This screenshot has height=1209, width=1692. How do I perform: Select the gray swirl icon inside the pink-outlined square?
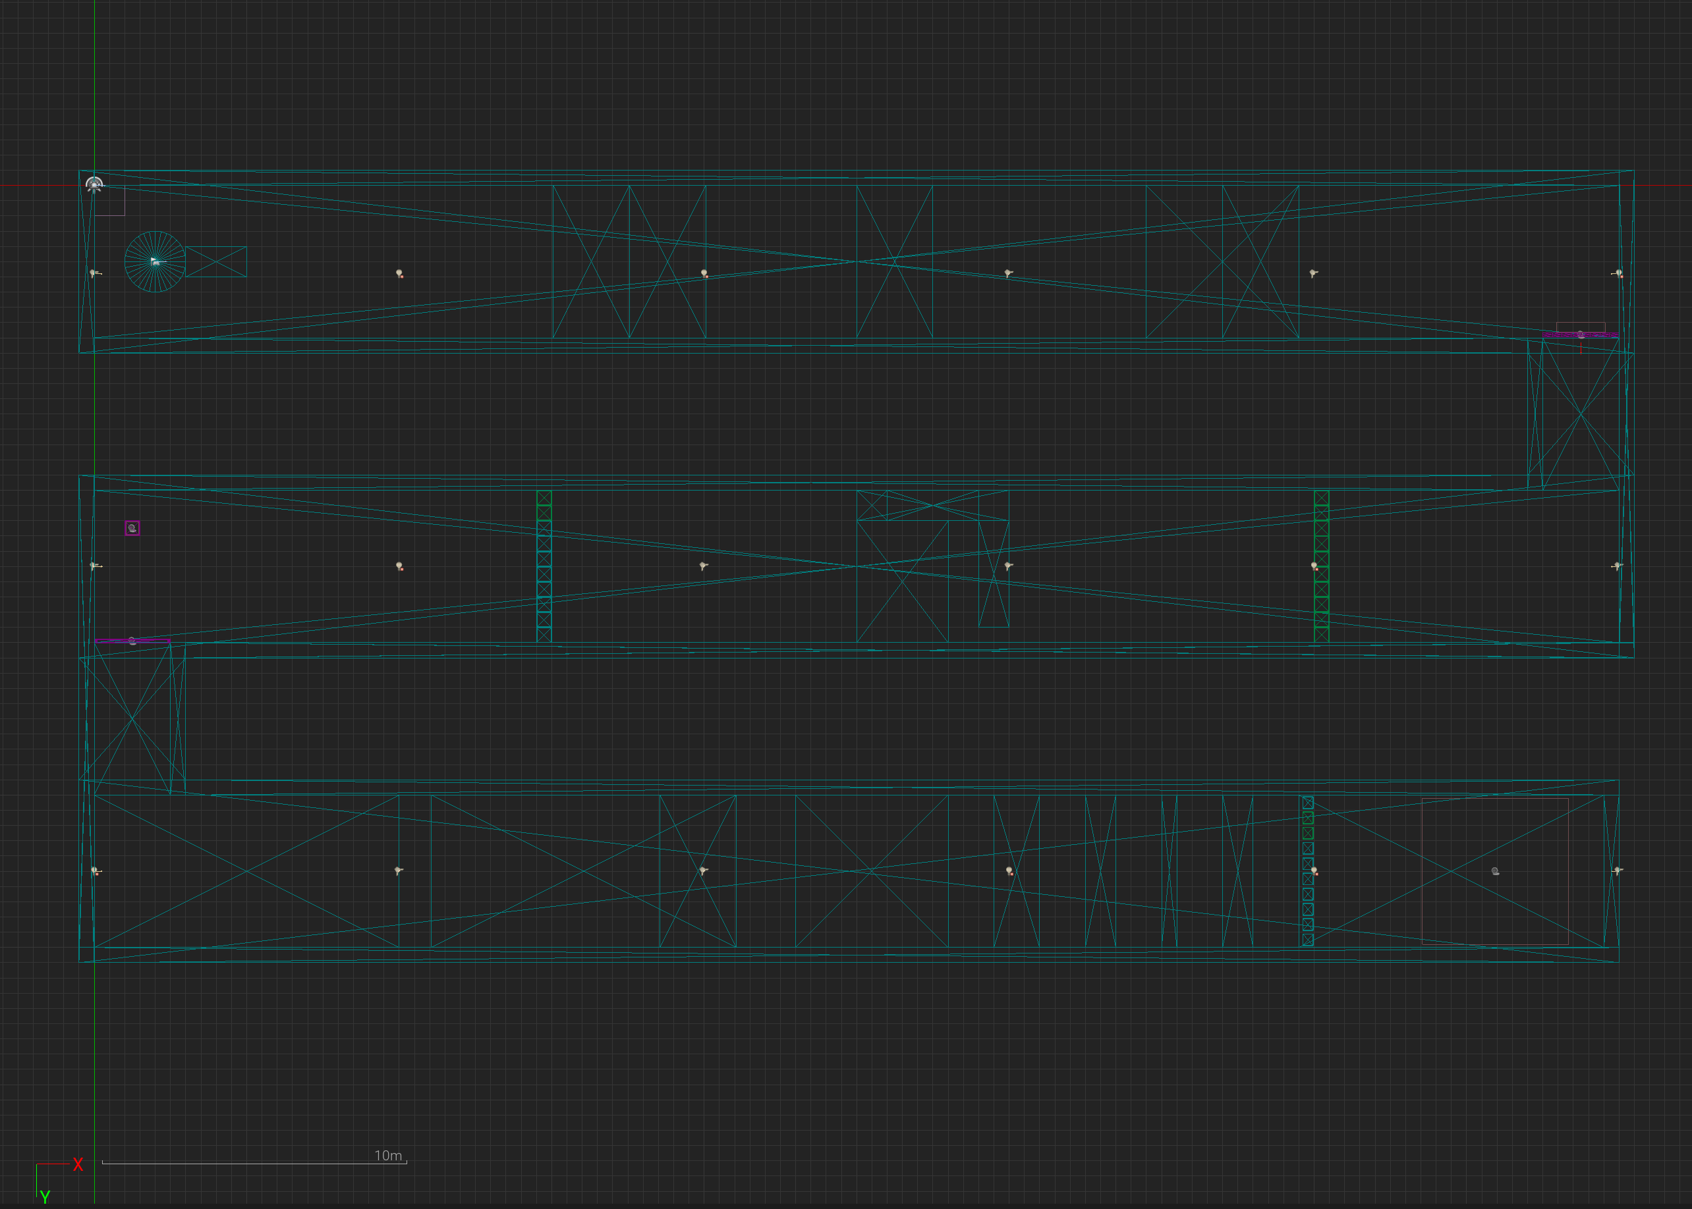(1494, 871)
